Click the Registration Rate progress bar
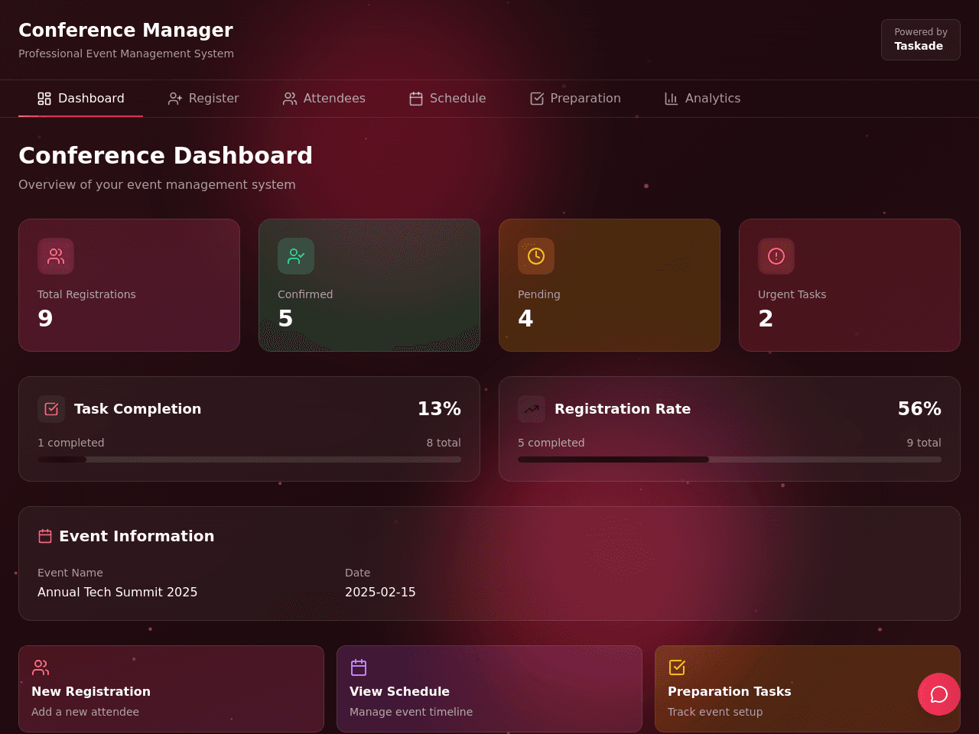Screen dimensions: 979x734 (730, 460)
